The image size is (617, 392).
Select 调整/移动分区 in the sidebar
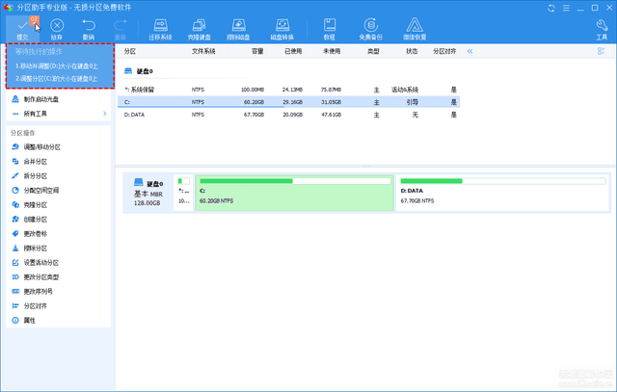pyautogui.click(x=40, y=147)
